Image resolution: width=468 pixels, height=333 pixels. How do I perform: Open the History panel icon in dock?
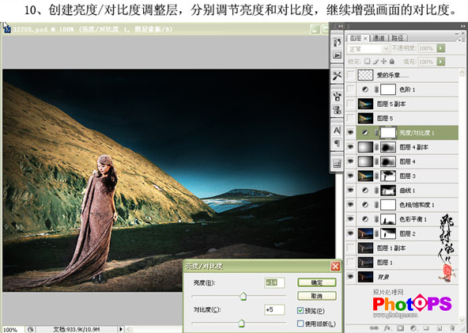click(x=337, y=42)
